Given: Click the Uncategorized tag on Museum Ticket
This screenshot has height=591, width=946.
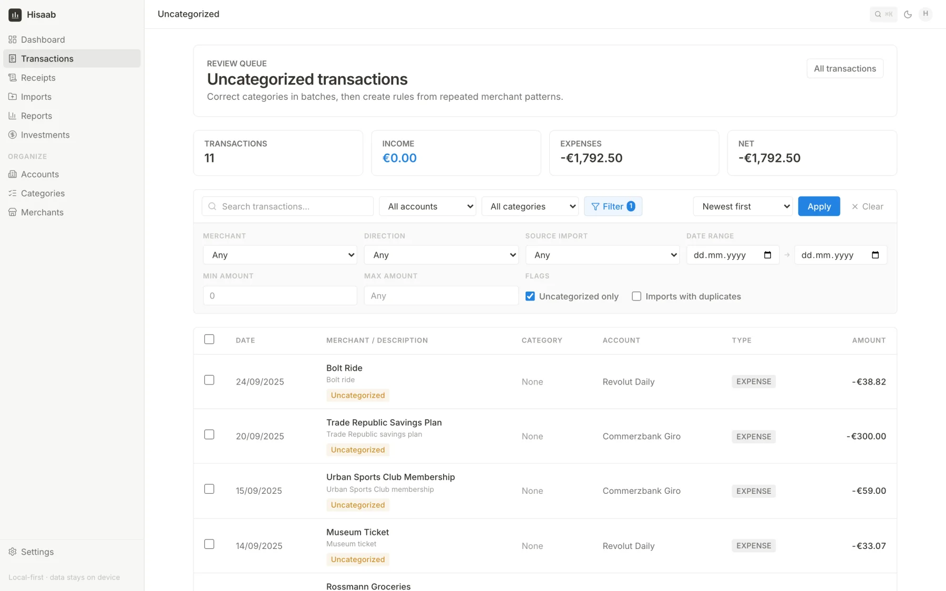Looking at the screenshot, I should coord(358,559).
